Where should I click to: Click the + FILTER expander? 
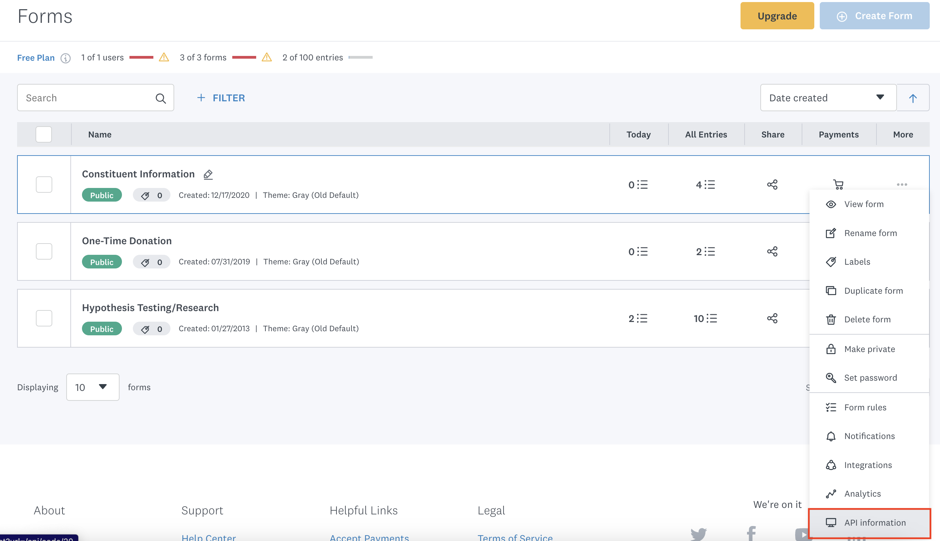[x=221, y=98]
